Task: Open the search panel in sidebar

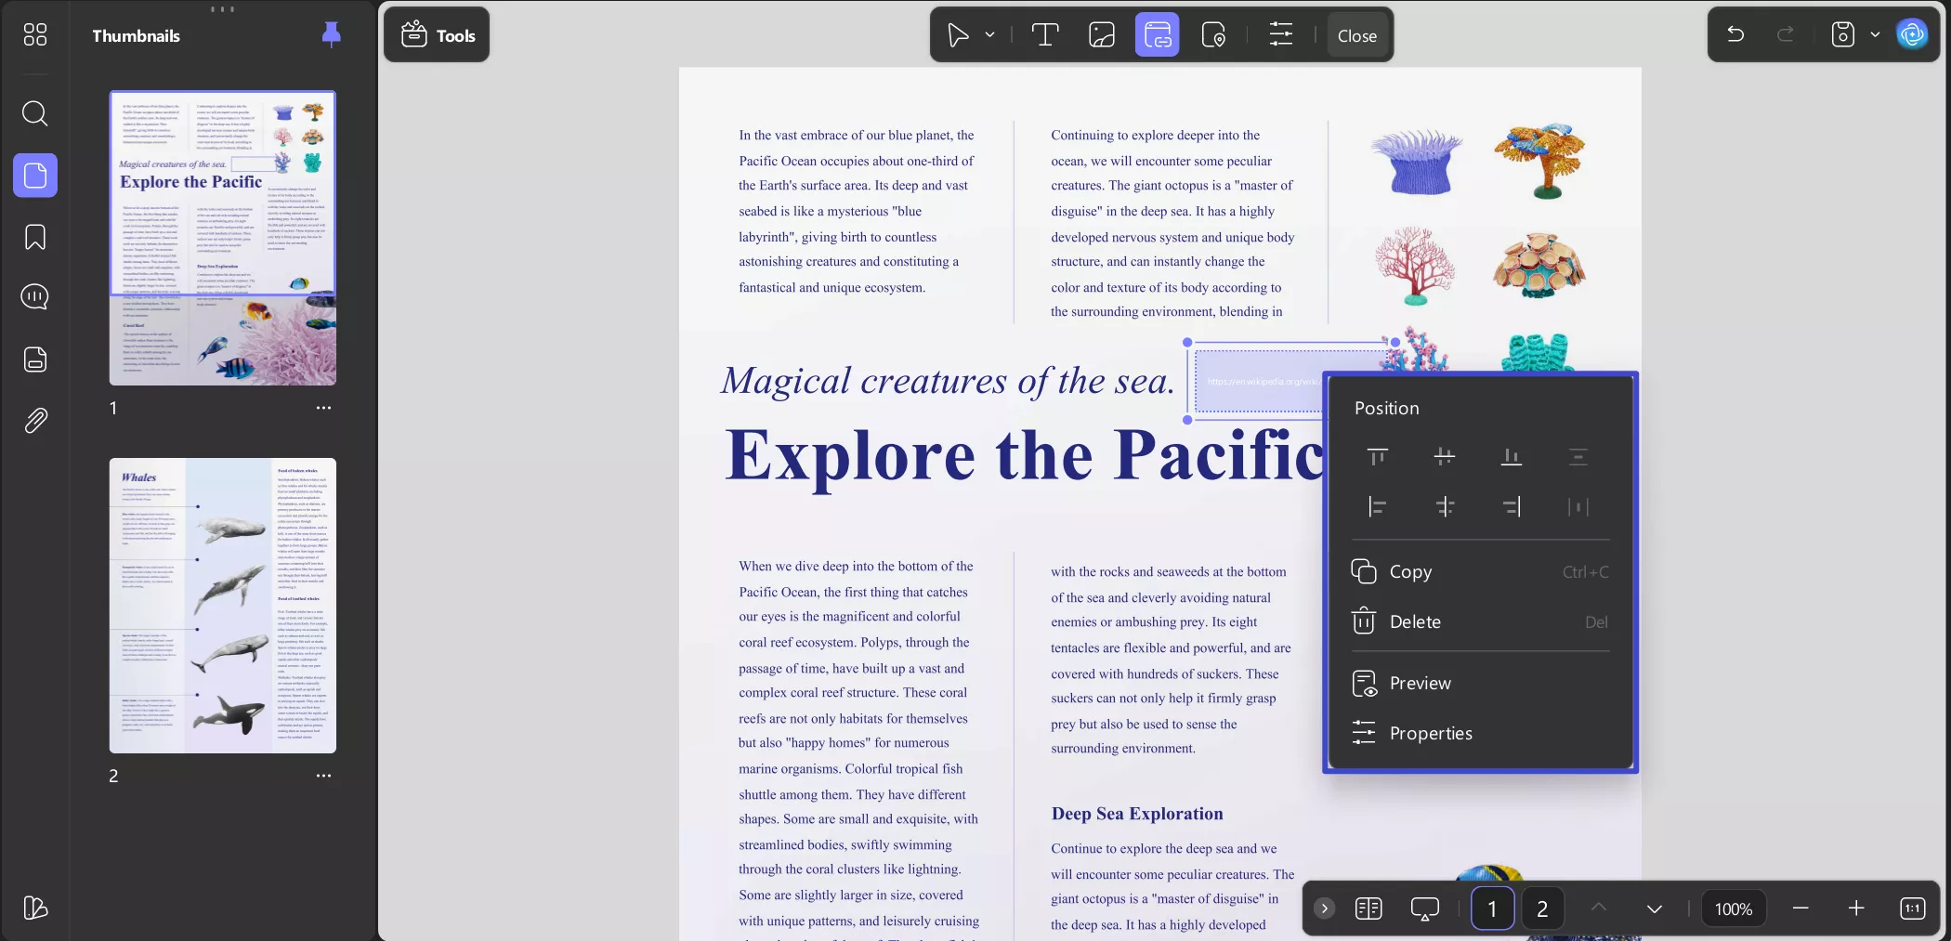Action: (x=34, y=113)
